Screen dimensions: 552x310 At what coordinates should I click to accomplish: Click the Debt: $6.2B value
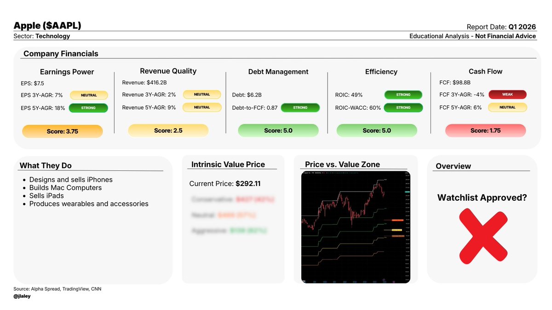click(247, 95)
